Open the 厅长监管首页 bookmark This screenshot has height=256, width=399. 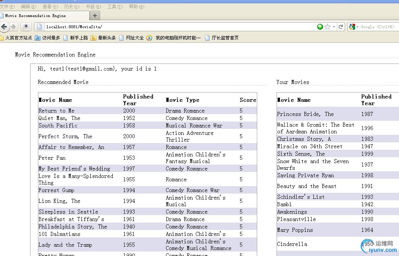pyautogui.click(x=222, y=38)
